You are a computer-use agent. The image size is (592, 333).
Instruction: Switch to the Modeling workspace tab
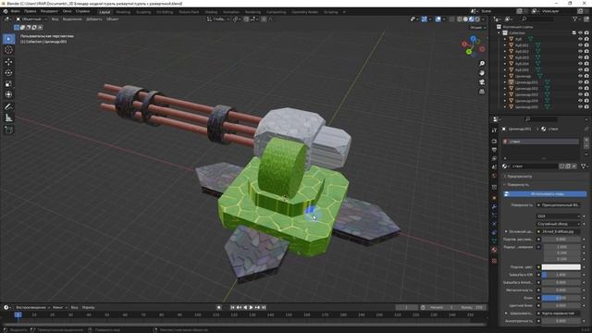point(123,12)
